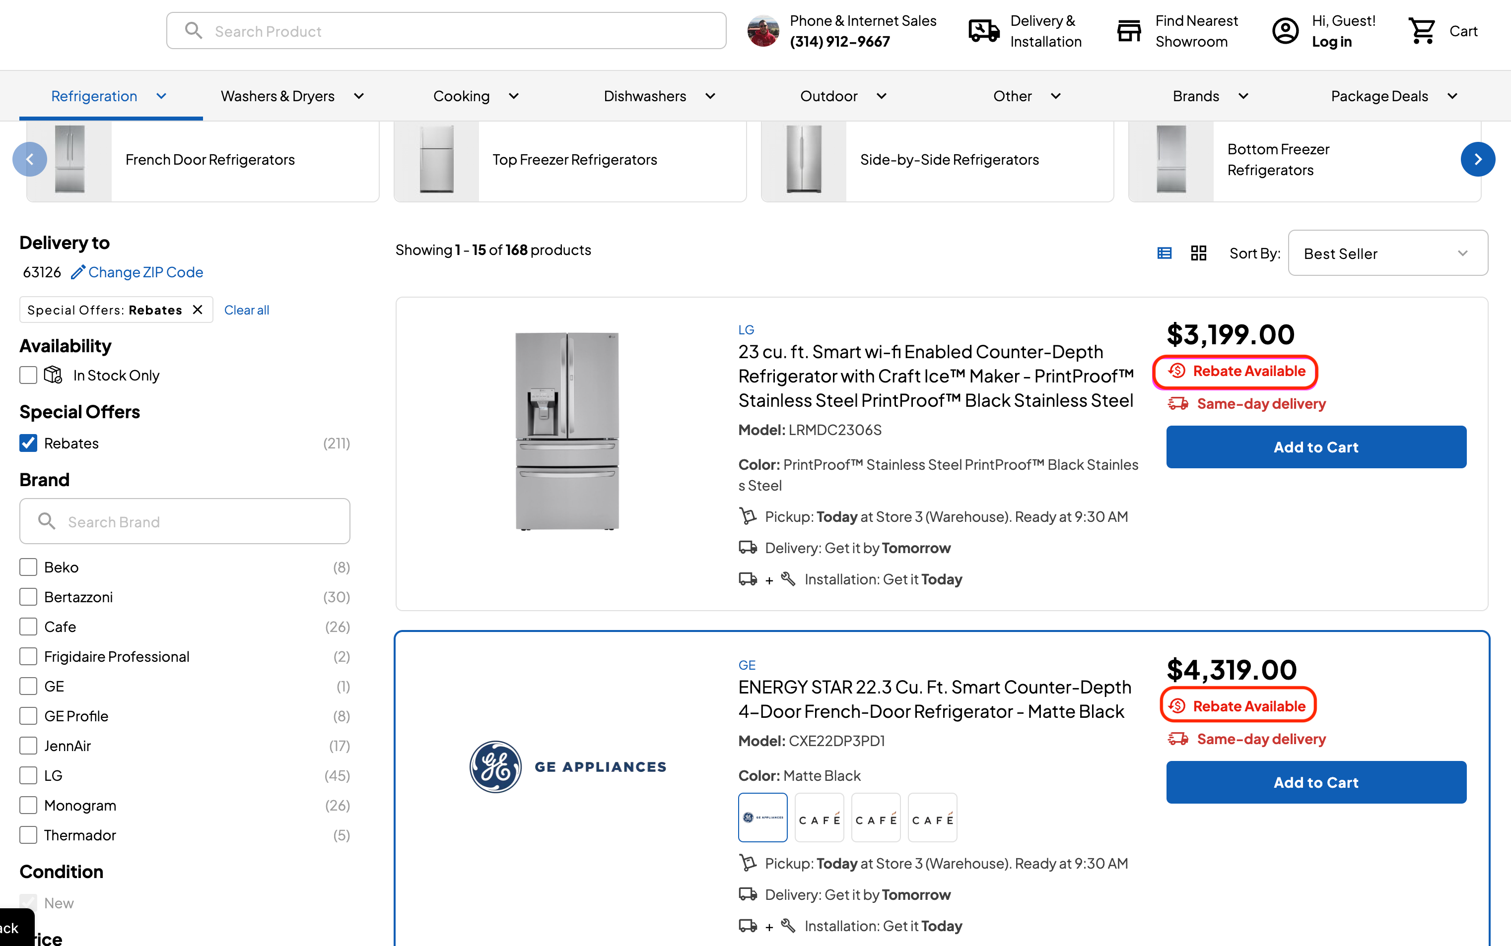Select the GE Appliances color swatch
This screenshot has height=946, width=1511.
coord(763,817)
